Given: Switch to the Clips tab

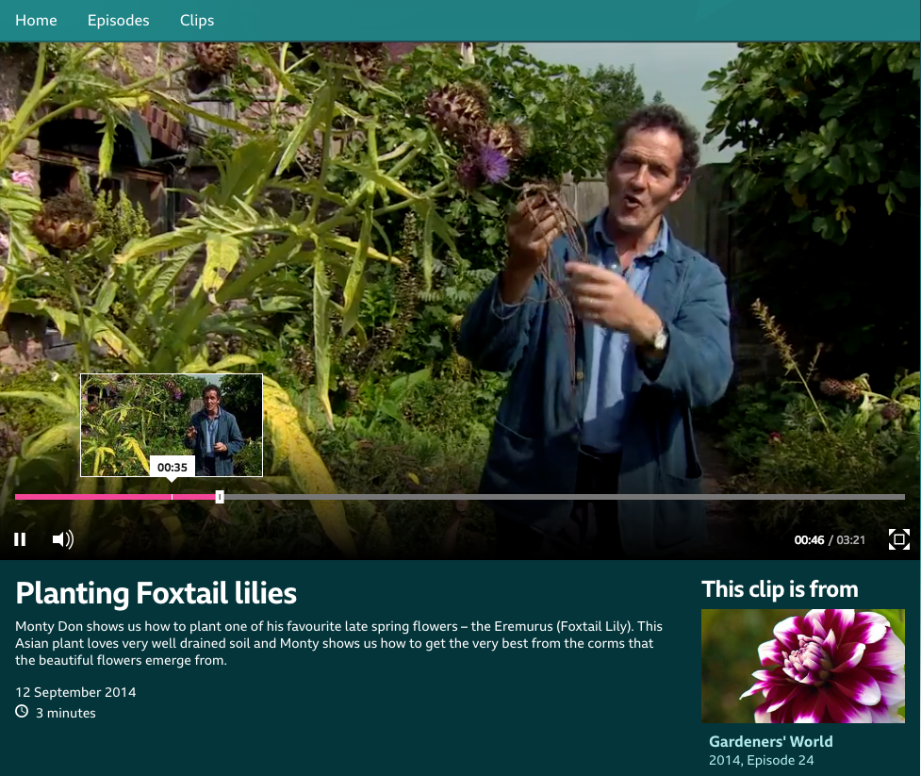Looking at the screenshot, I should (197, 20).
